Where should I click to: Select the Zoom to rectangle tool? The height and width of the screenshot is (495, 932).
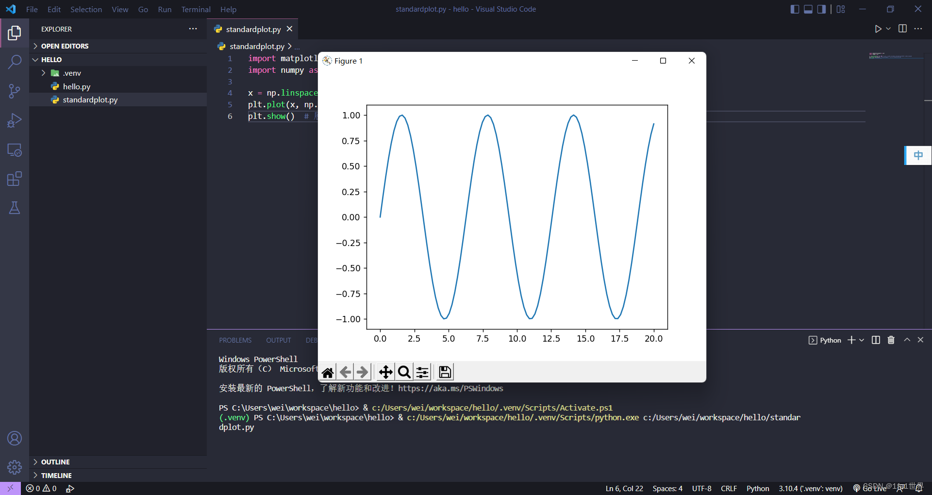point(404,372)
